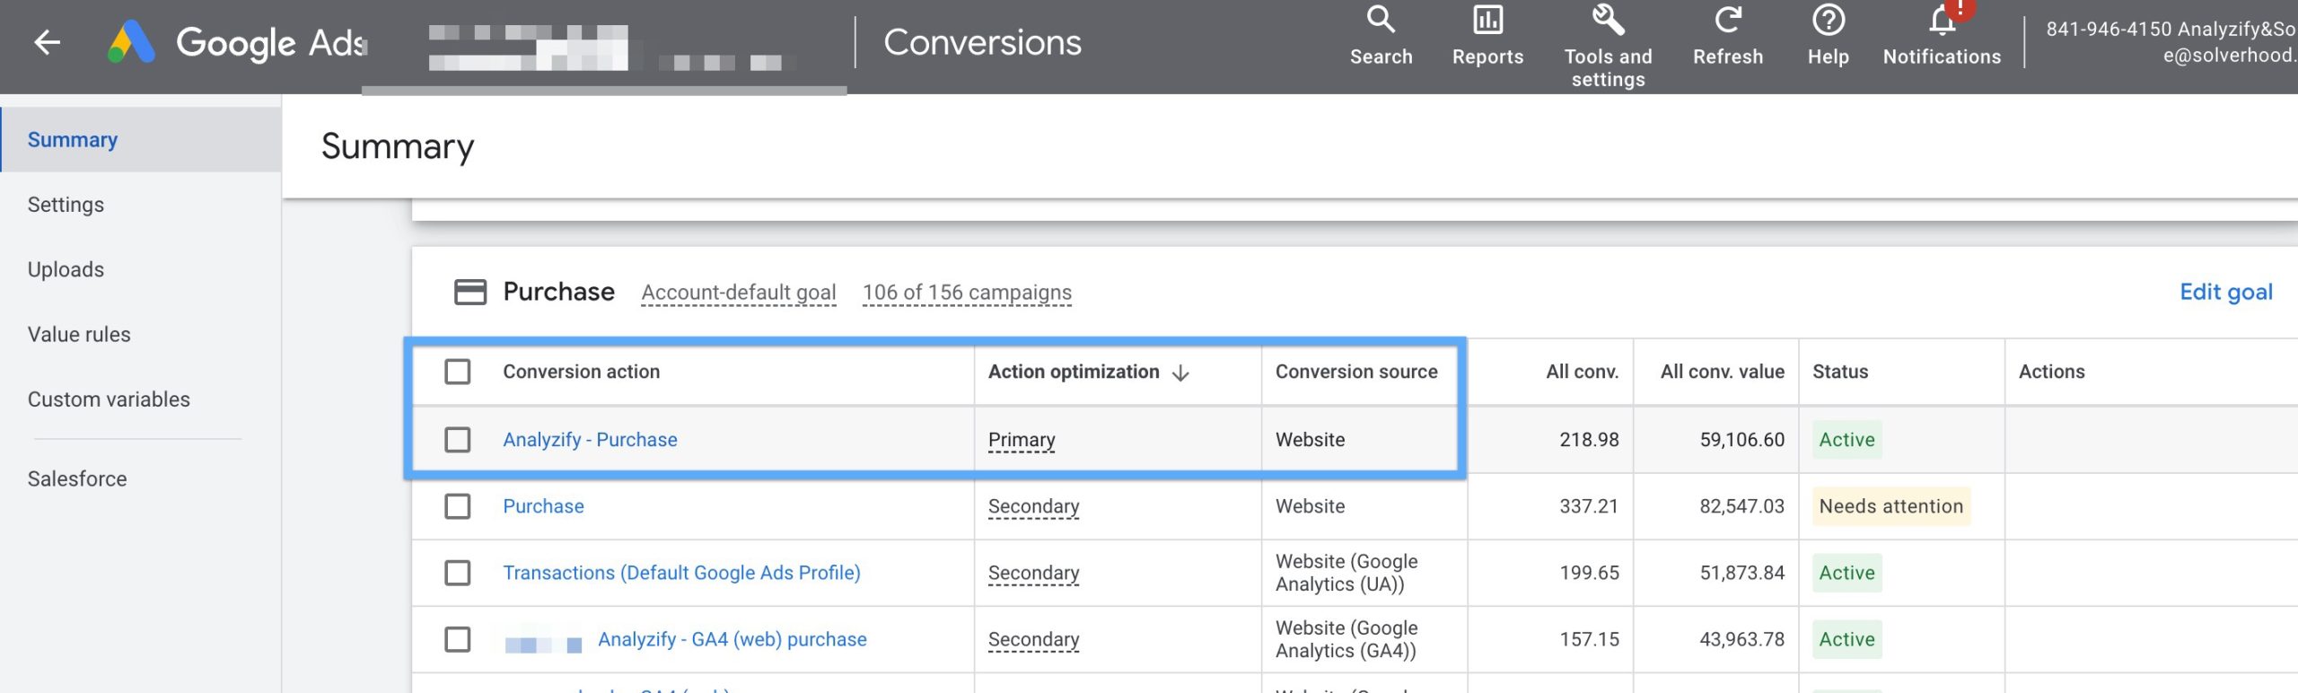Select the Purchase row checkbox
Screen dimensions: 2298x693
point(458,506)
